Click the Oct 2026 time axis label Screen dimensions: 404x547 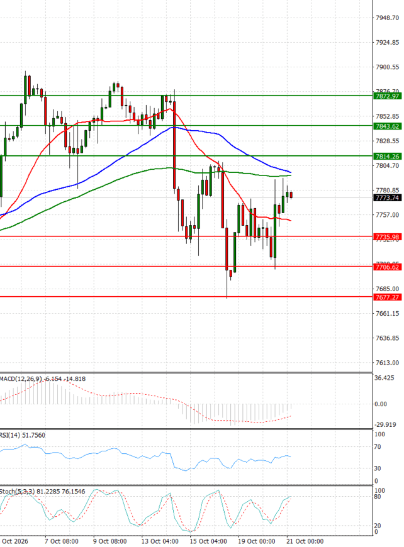tap(15, 541)
